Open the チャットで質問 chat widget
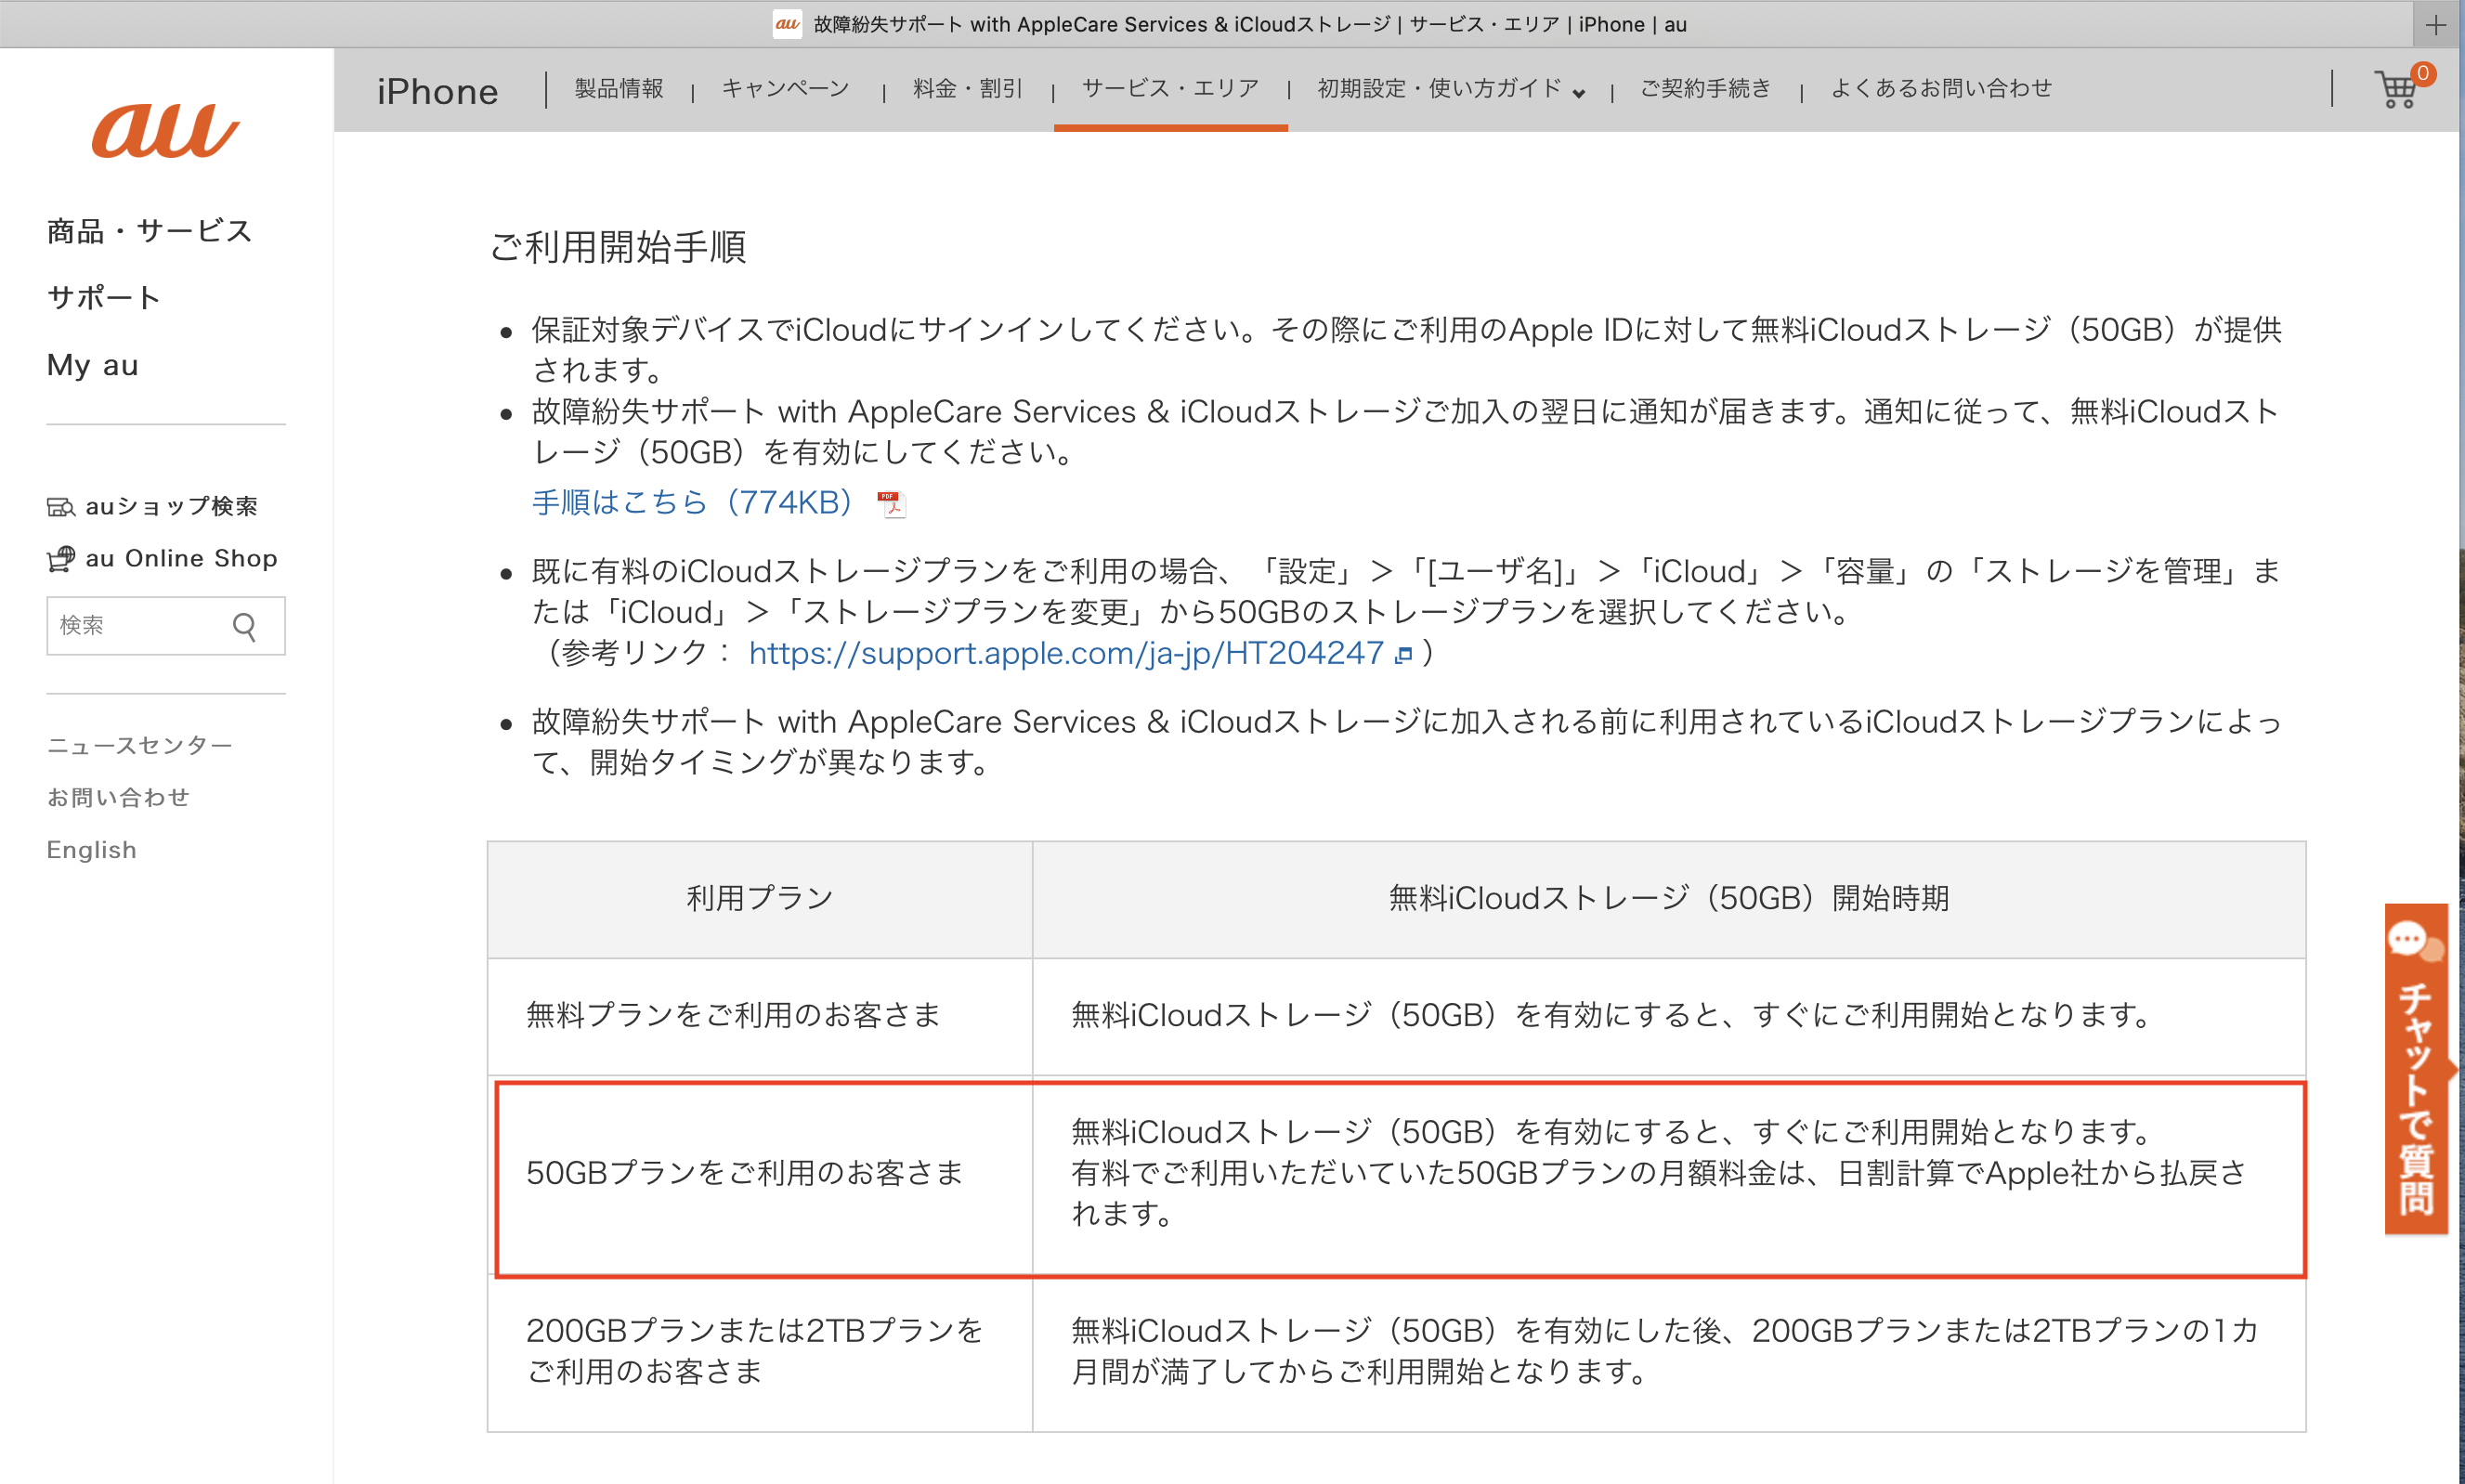This screenshot has height=1484, width=2465. (2415, 1068)
